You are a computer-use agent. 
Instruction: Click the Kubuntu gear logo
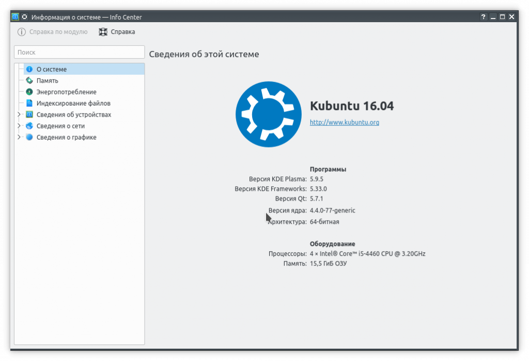pos(269,114)
